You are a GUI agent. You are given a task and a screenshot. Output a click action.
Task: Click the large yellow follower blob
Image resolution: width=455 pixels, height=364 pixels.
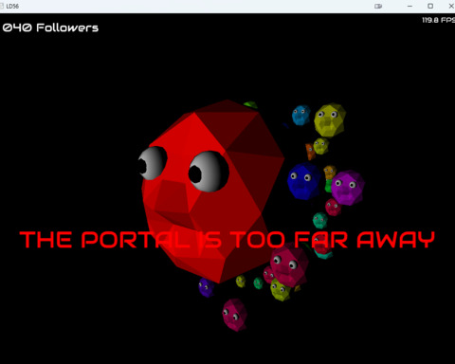tap(330, 120)
